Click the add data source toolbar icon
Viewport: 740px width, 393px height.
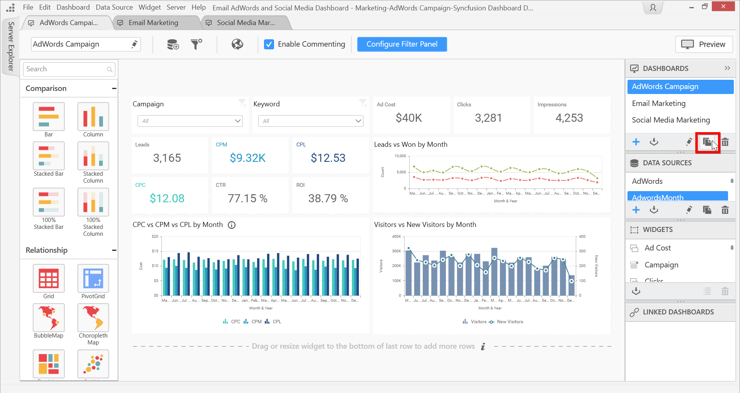pyautogui.click(x=173, y=44)
